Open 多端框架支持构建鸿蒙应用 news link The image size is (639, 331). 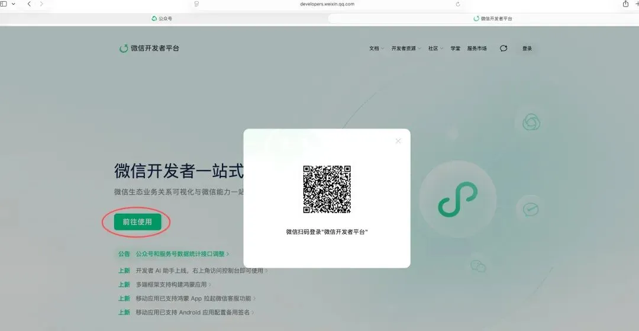[173, 285]
